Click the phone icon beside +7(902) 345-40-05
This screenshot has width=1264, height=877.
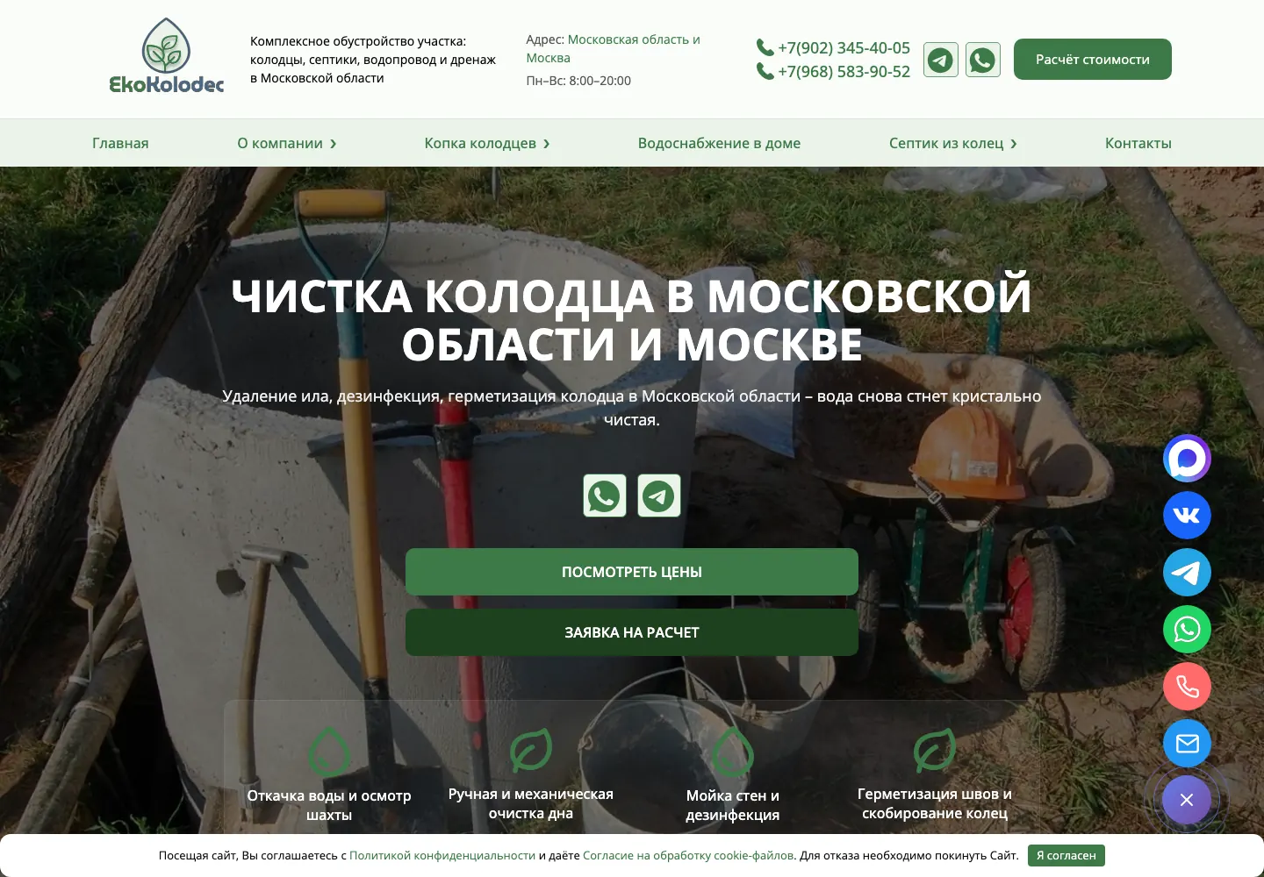[765, 47]
